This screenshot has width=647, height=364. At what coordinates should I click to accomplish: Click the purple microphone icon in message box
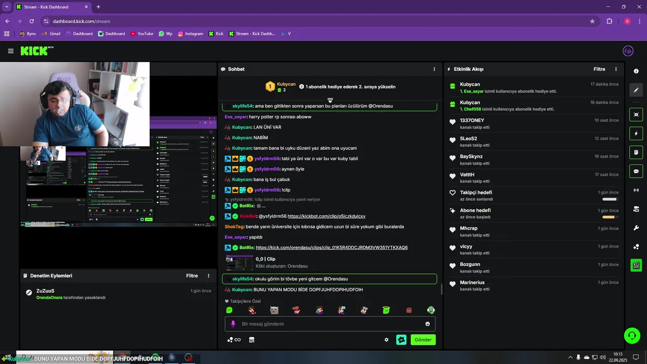click(233, 324)
